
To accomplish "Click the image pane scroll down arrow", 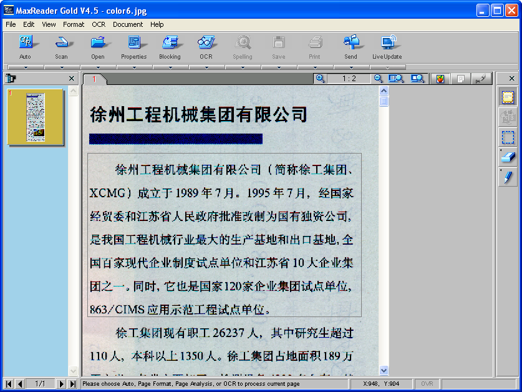I will coord(384,370).
